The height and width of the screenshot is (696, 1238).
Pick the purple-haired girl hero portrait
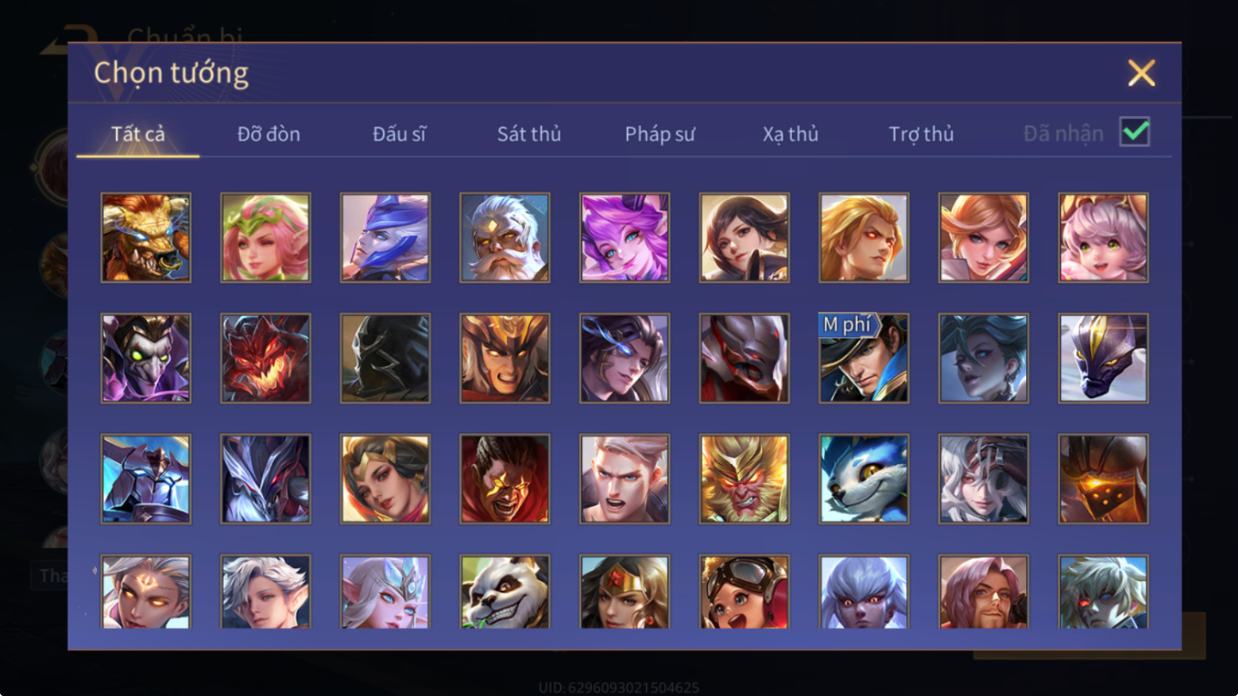click(x=624, y=238)
